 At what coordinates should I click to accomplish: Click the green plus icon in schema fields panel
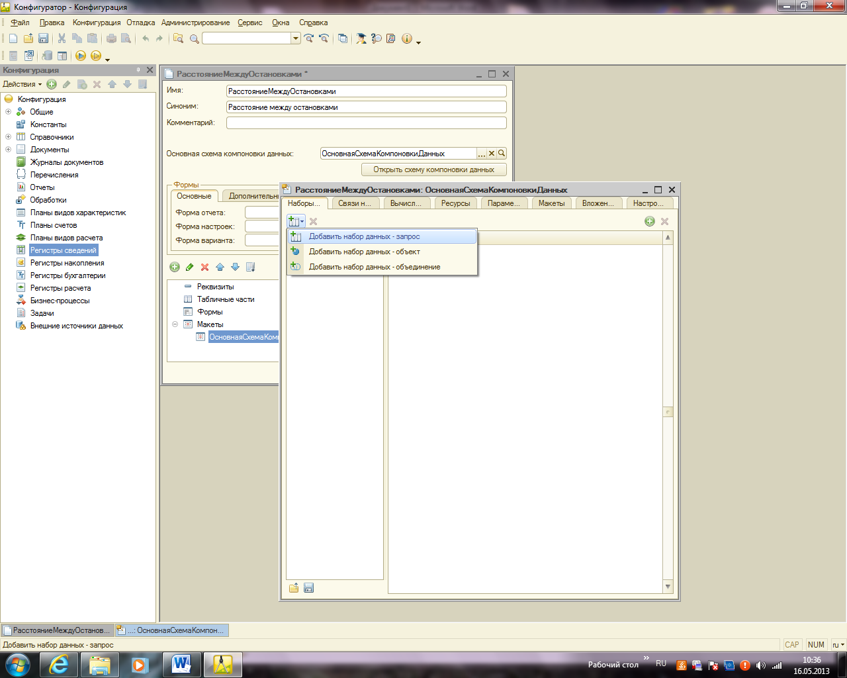tap(649, 221)
